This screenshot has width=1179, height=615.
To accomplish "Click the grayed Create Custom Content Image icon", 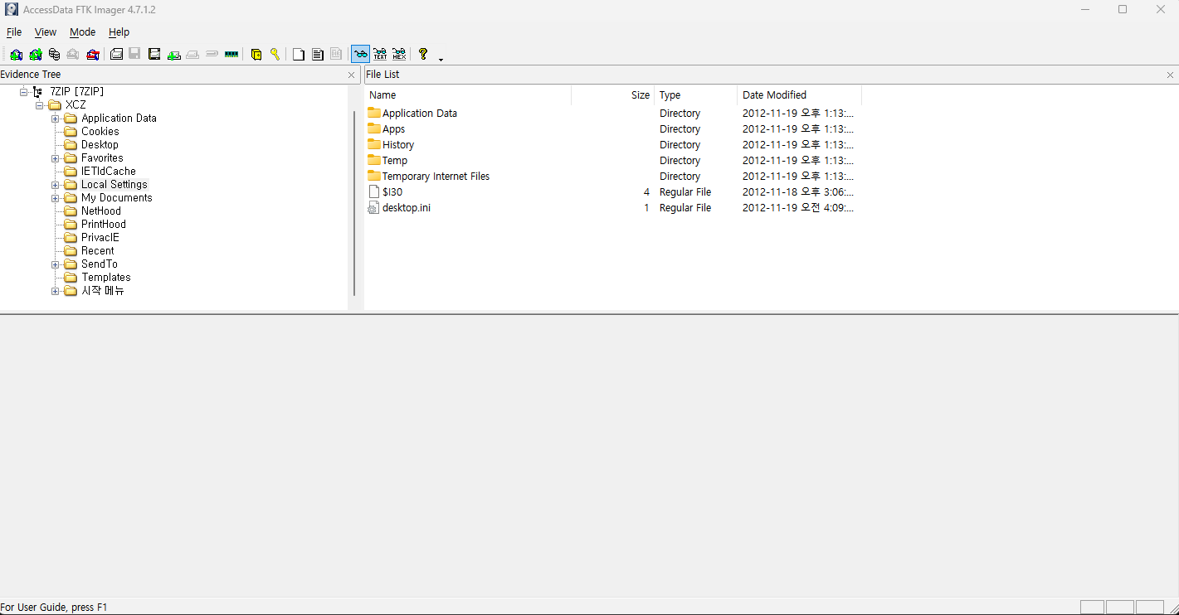I will (x=192, y=55).
